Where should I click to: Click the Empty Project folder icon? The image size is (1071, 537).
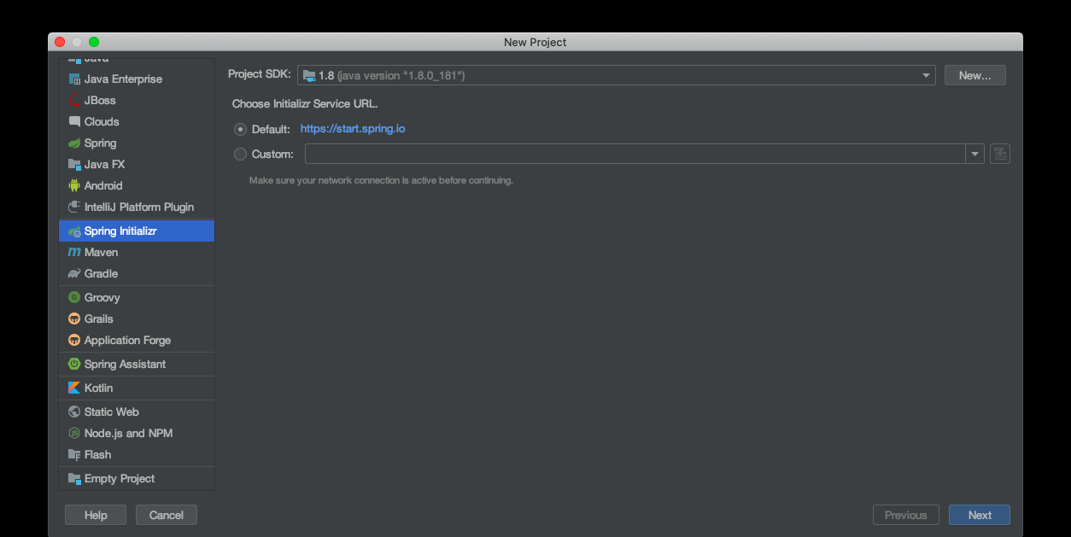coord(74,479)
